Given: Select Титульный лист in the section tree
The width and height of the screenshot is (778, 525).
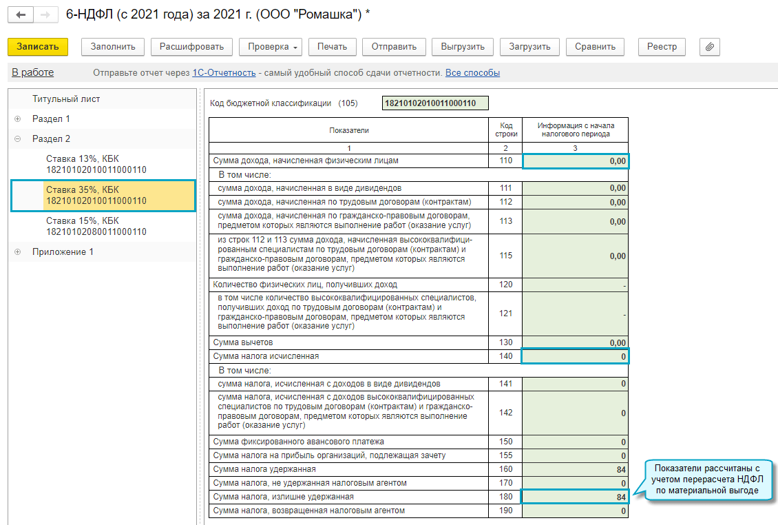Looking at the screenshot, I should tap(66, 99).
